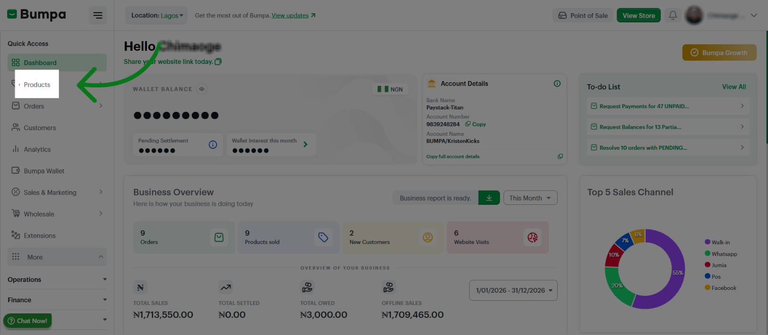The width and height of the screenshot is (768, 335).
Task: Open Wallet Interest this month arrow
Action: click(305, 144)
